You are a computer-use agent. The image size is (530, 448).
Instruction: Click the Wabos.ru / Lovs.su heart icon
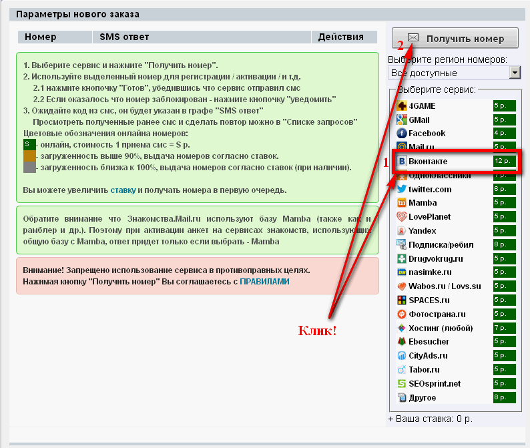coord(402,286)
